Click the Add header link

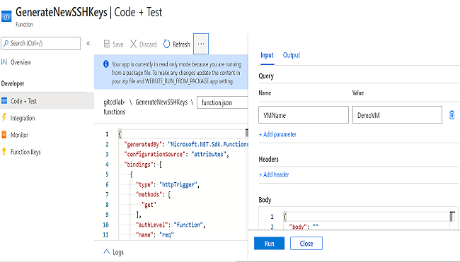(274, 174)
